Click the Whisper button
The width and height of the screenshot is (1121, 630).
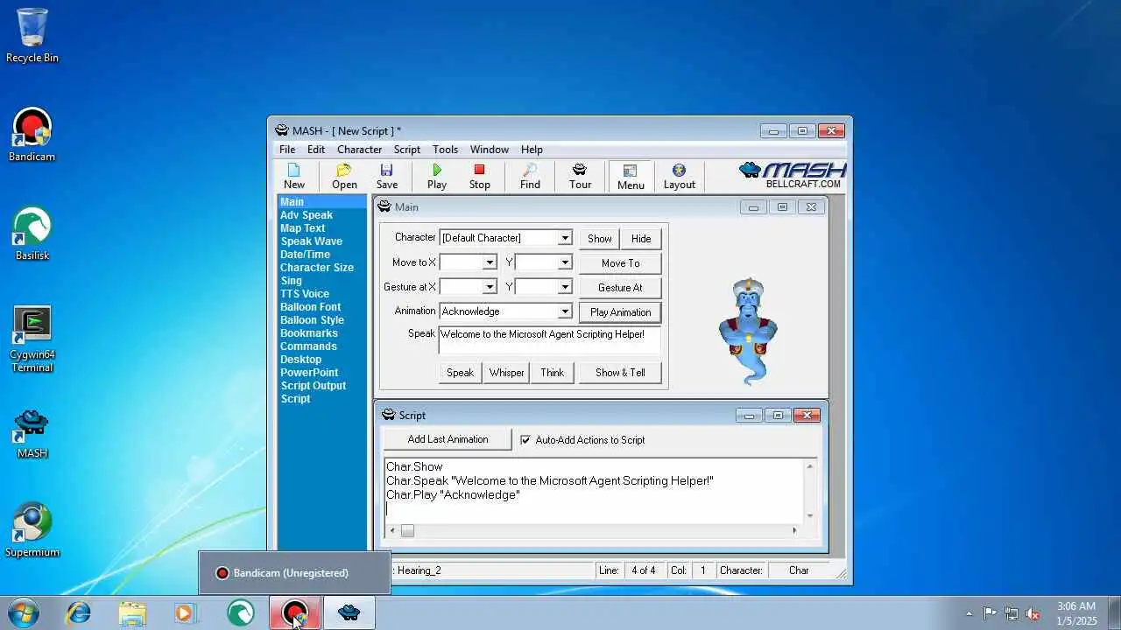(x=506, y=373)
